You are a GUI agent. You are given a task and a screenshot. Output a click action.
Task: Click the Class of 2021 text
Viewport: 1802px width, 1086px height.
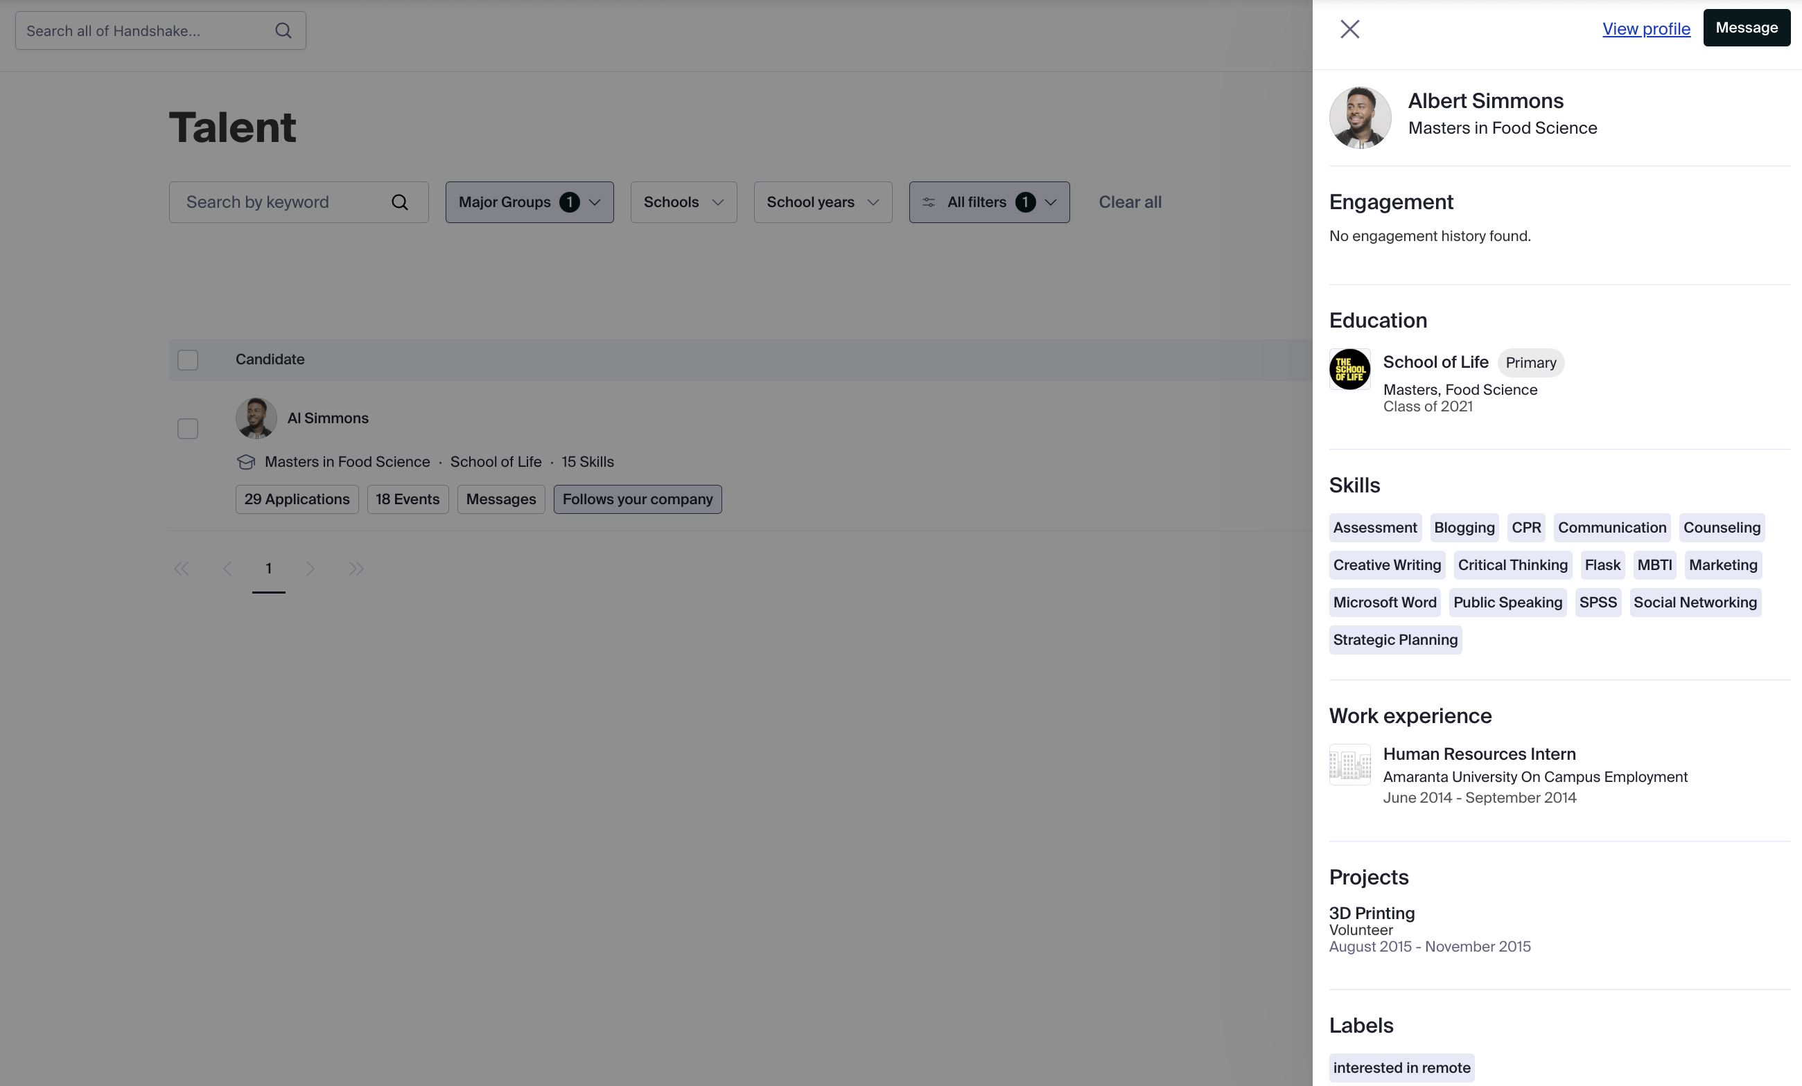(x=1428, y=407)
